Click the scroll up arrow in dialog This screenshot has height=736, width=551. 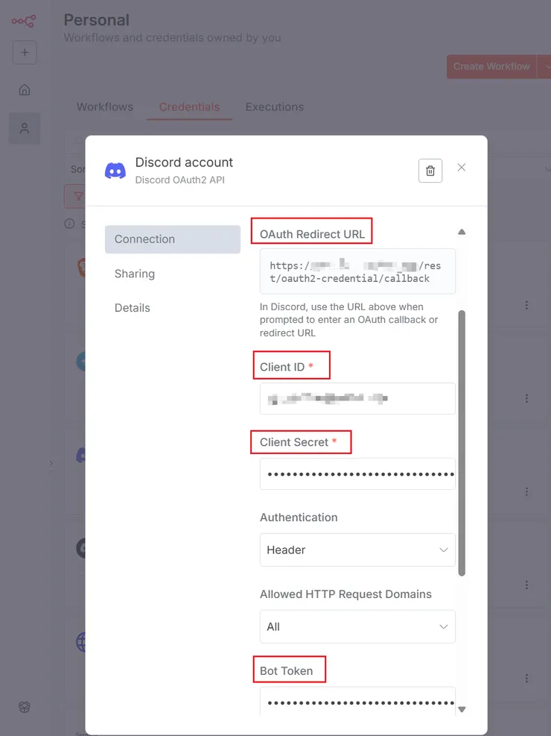(462, 232)
